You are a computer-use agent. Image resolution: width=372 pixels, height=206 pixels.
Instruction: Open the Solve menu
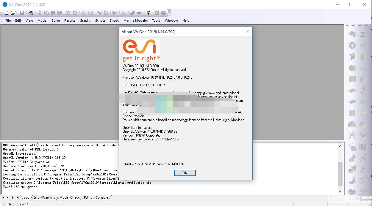[56, 20]
